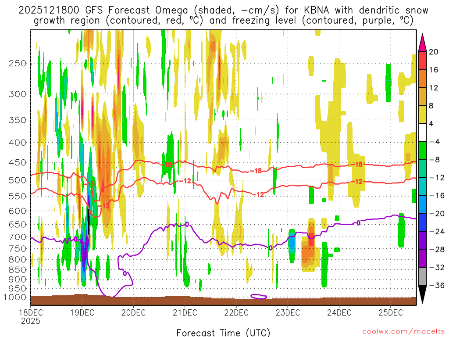Click the colorbar value label '12'
449x337 pixels.
(434, 88)
